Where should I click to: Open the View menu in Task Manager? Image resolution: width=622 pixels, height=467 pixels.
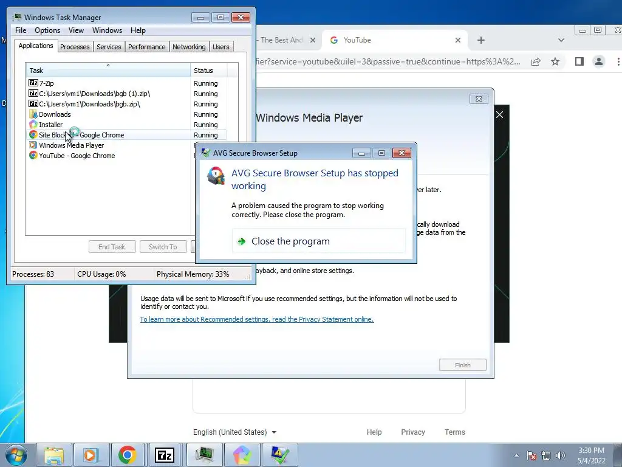(x=76, y=30)
